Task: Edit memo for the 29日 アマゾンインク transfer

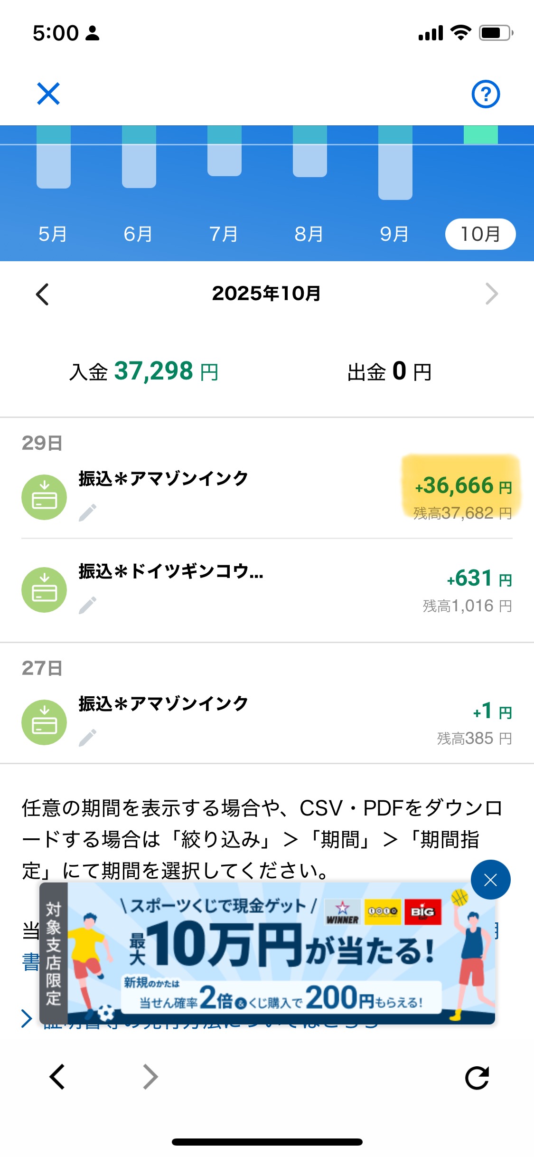Action: [x=88, y=512]
